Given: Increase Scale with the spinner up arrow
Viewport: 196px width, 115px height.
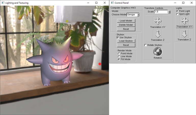Looking at the screenshot, I should [169, 11].
